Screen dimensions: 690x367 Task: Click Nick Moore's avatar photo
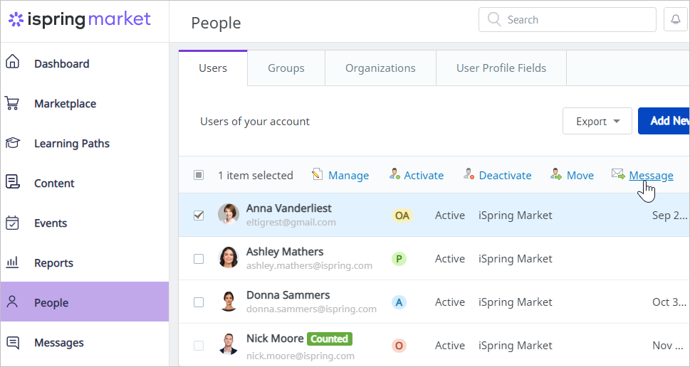[229, 344]
